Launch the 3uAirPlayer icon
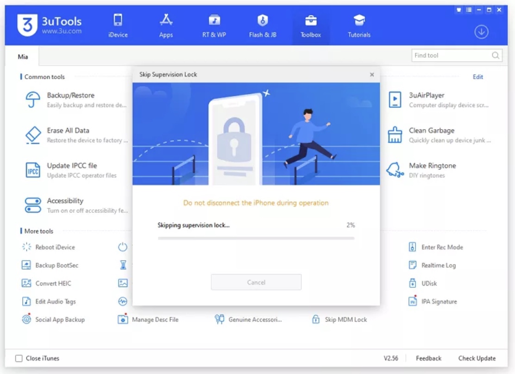This screenshot has width=515, height=374. pos(395,100)
